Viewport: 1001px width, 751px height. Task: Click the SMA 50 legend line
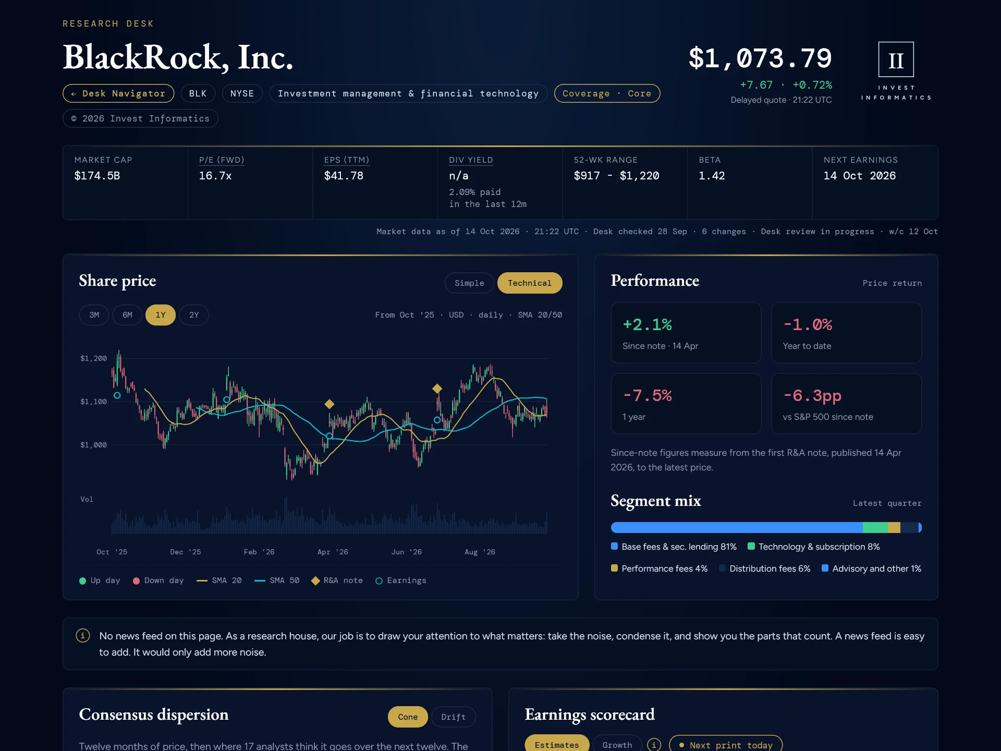click(260, 580)
